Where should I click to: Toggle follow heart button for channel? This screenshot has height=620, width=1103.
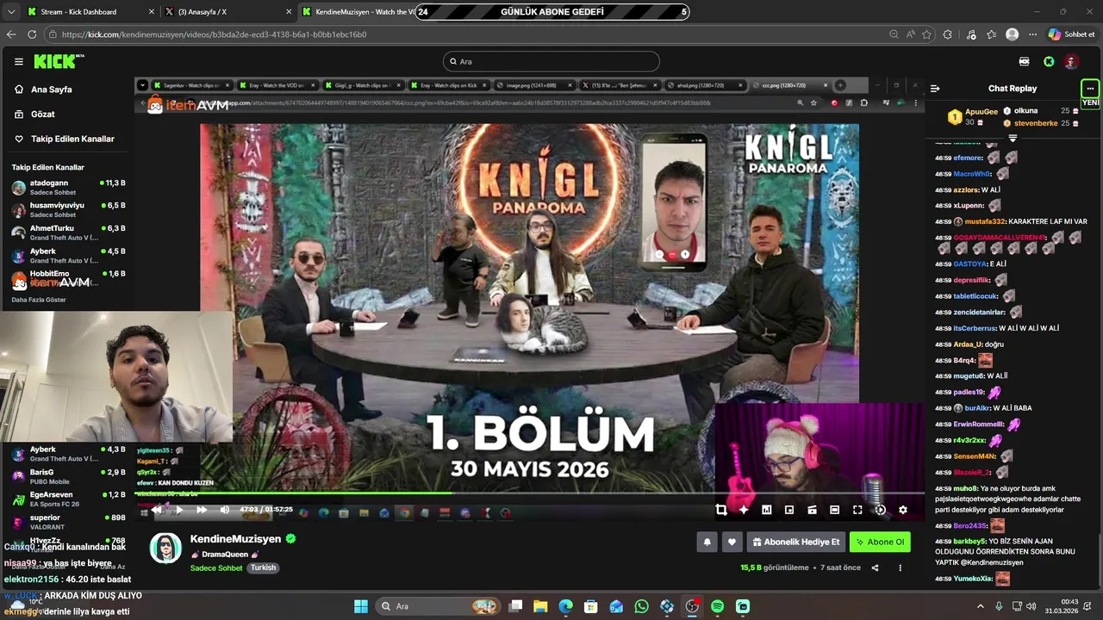tap(732, 542)
